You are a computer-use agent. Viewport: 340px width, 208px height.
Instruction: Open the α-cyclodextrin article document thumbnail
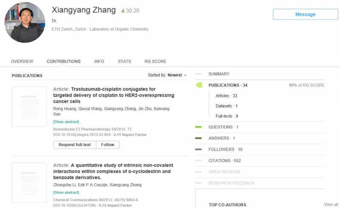(29, 182)
